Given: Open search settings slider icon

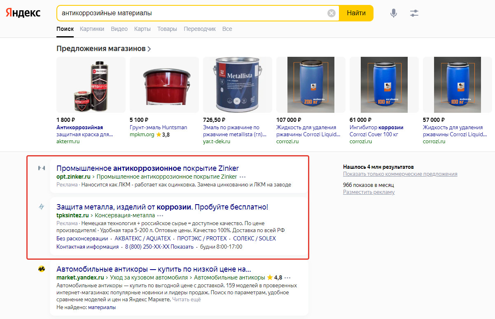Looking at the screenshot, I should point(414,13).
